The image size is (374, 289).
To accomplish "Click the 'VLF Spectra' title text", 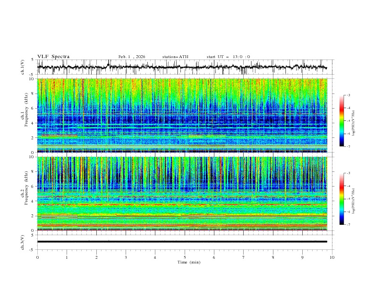I will coord(53,57).
